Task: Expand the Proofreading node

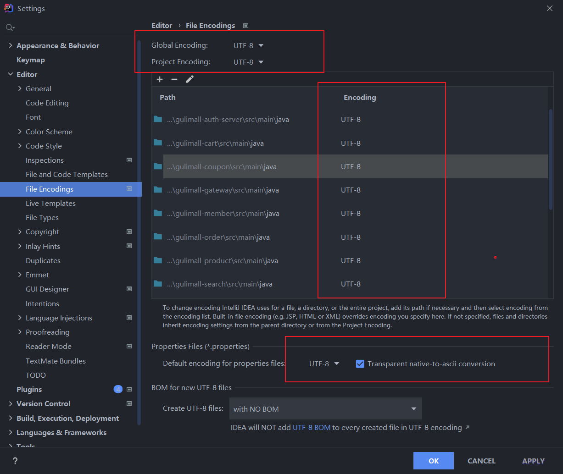Action: 20,332
